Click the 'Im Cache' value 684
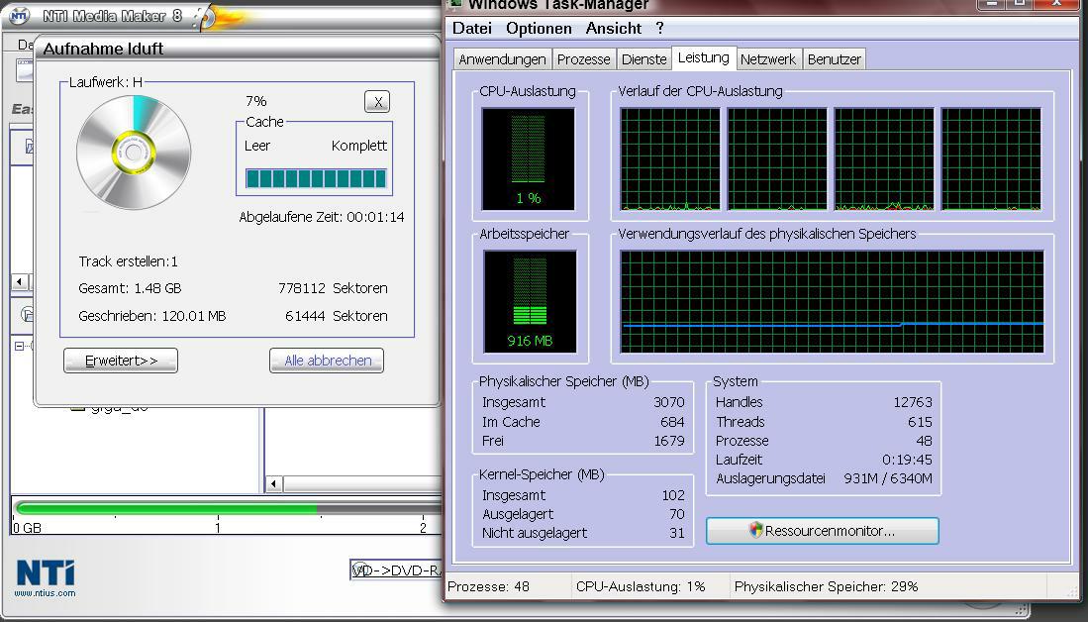 (672, 421)
